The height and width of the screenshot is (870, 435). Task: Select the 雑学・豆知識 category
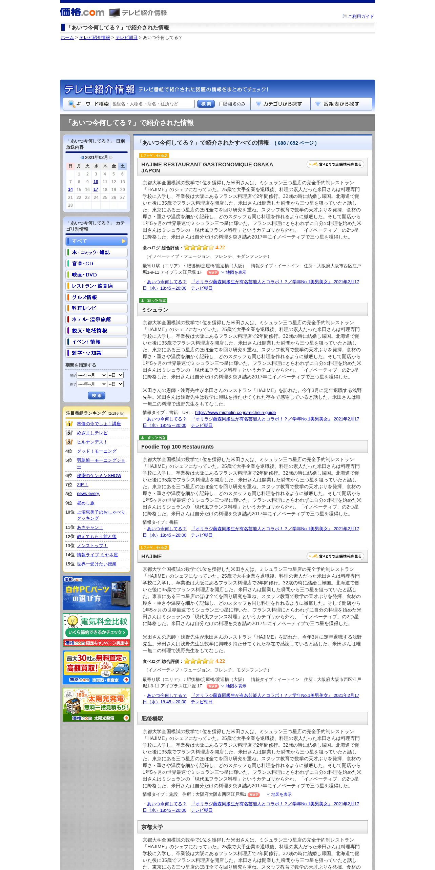pos(97,353)
